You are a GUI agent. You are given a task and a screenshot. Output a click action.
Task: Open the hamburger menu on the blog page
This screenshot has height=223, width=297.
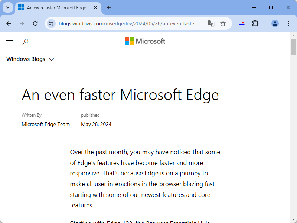10,42
